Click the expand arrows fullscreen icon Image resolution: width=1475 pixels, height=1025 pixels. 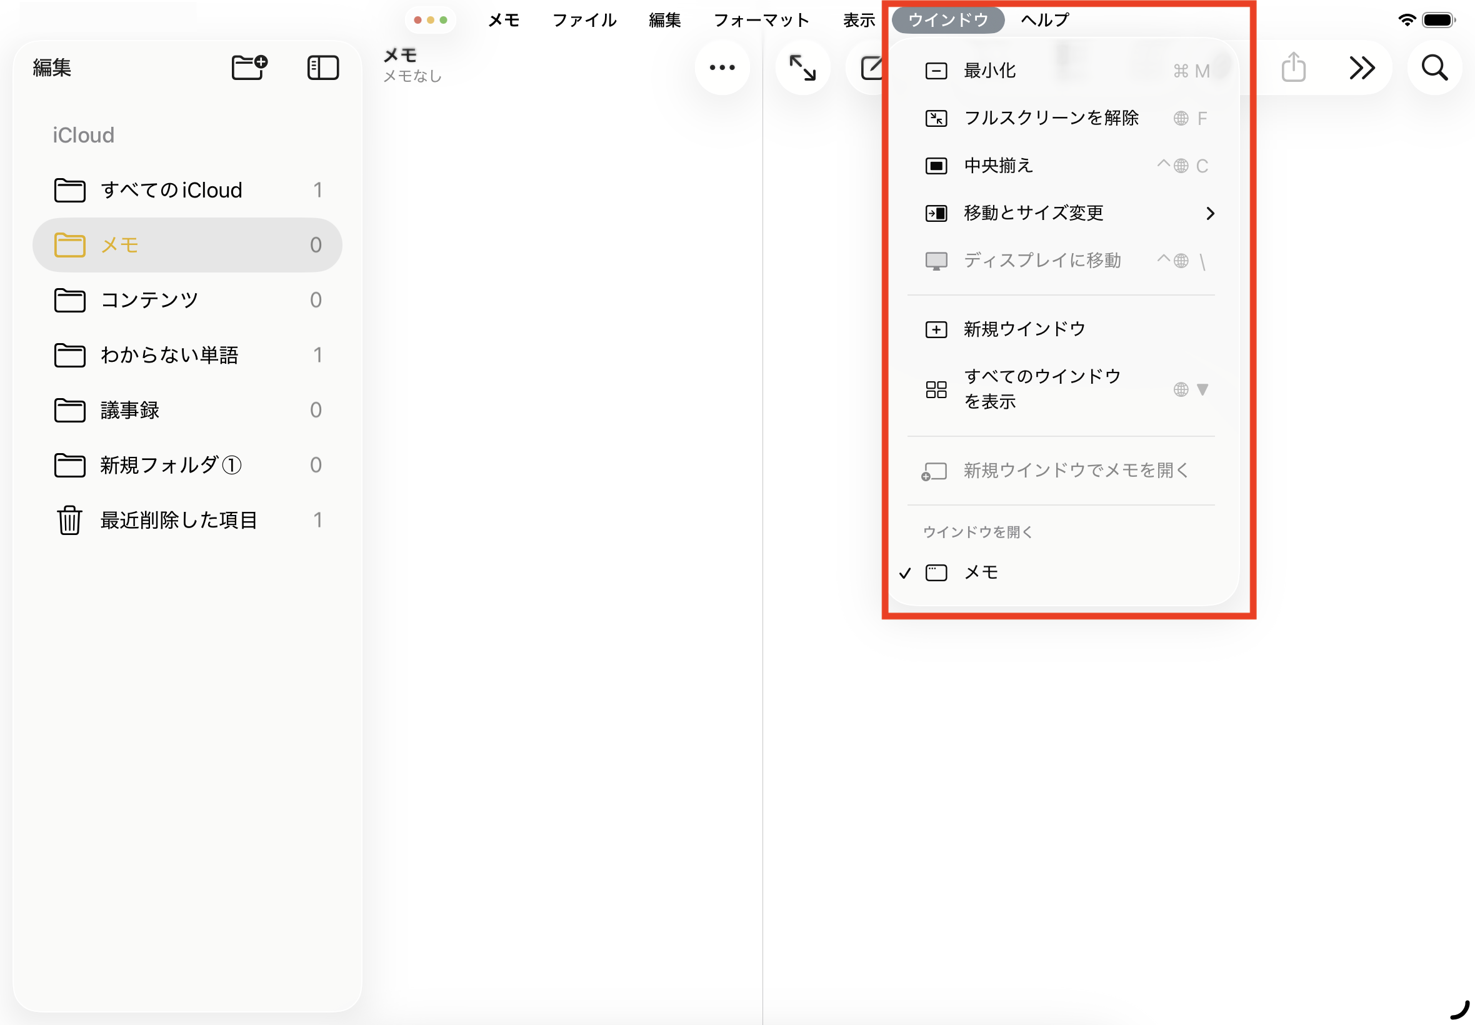point(802,67)
